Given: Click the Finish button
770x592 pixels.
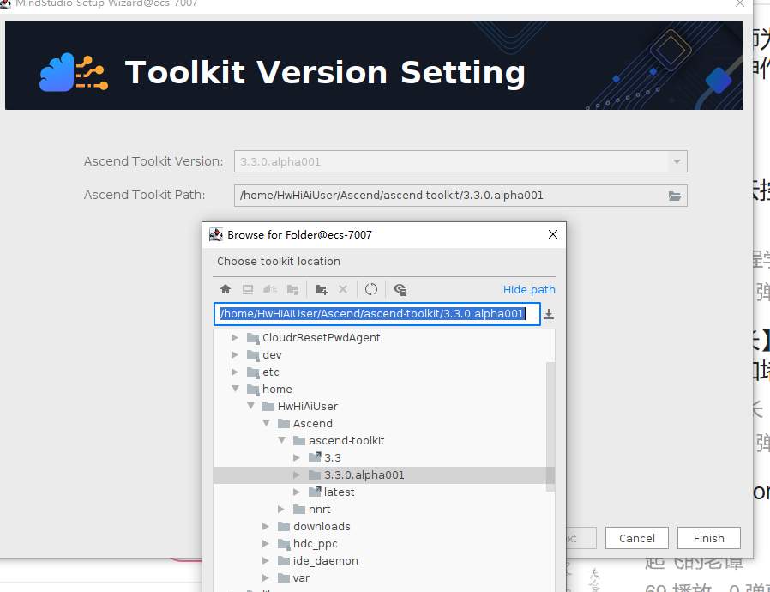Looking at the screenshot, I should pos(708,538).
